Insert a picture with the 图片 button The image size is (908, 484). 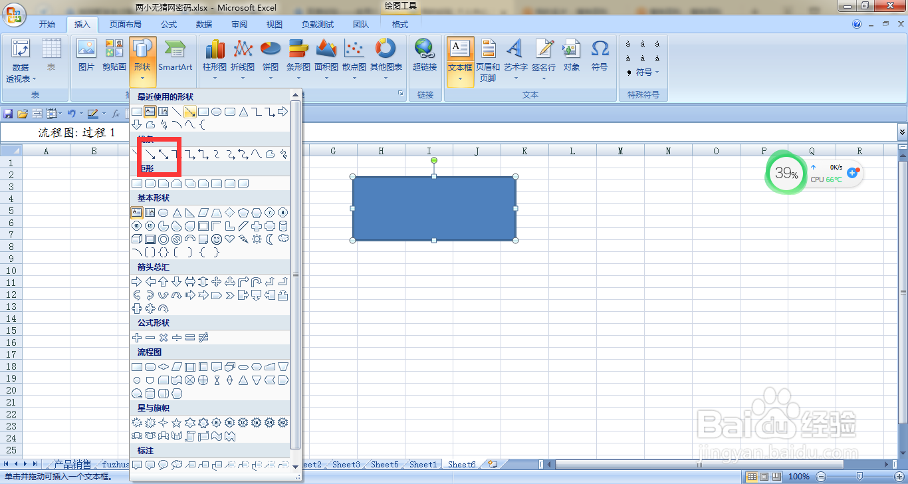tap(86, 55)
